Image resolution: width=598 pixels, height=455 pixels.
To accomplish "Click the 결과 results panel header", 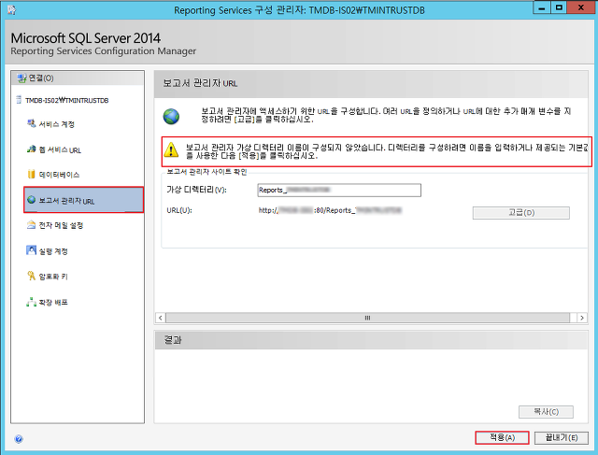I will point(371,340).
